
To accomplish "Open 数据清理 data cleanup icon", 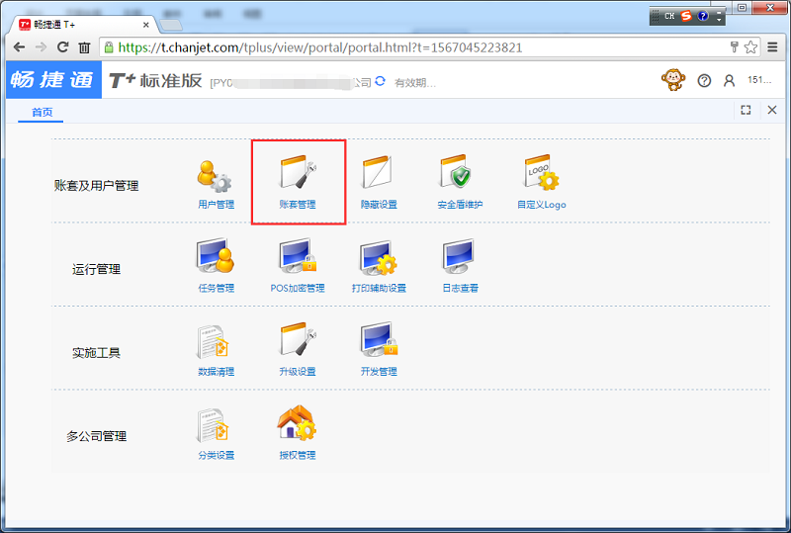I will pyautogui.click(x=213, y=342).
